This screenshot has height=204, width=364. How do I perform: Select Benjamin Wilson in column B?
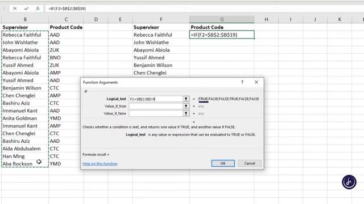[25, 88]
